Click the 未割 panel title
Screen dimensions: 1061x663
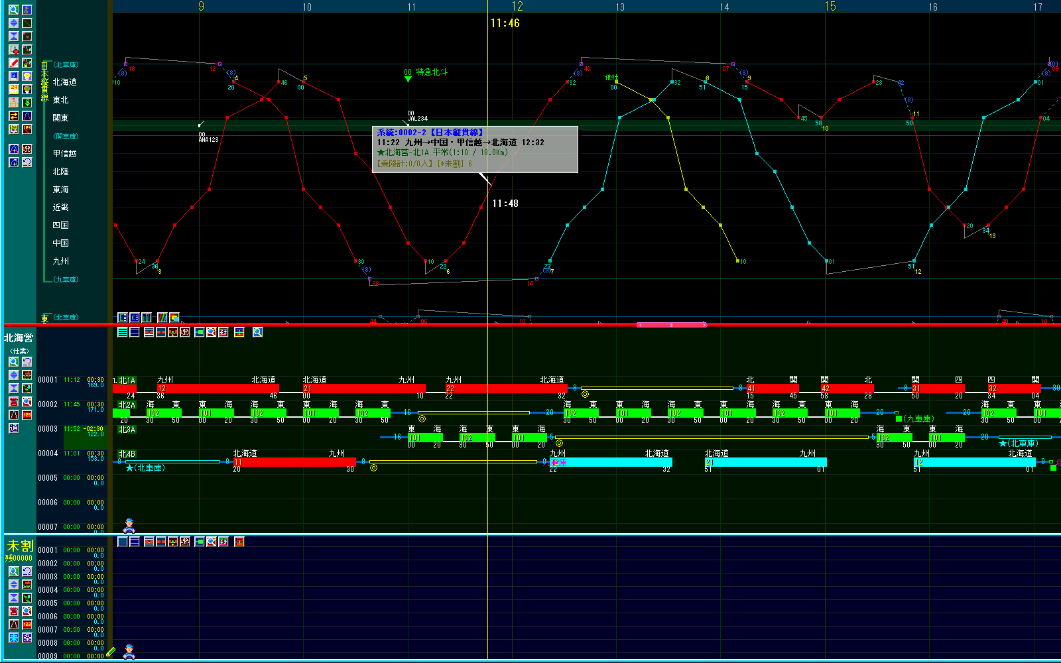point(20,546)
